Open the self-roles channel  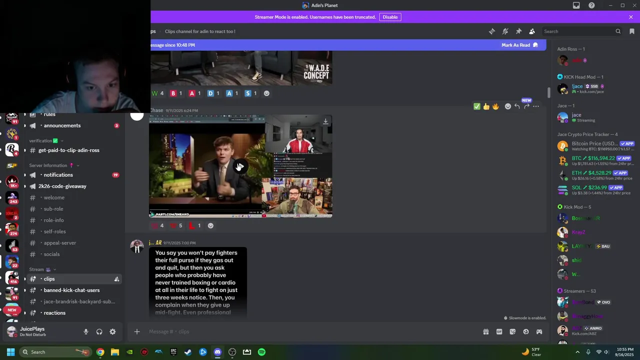pos(74,231)
